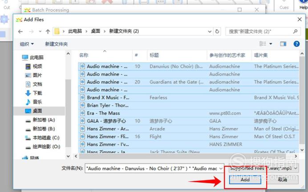Select 桌面 desktop in sidebar
308x192 pixels.
click(34, 111)
